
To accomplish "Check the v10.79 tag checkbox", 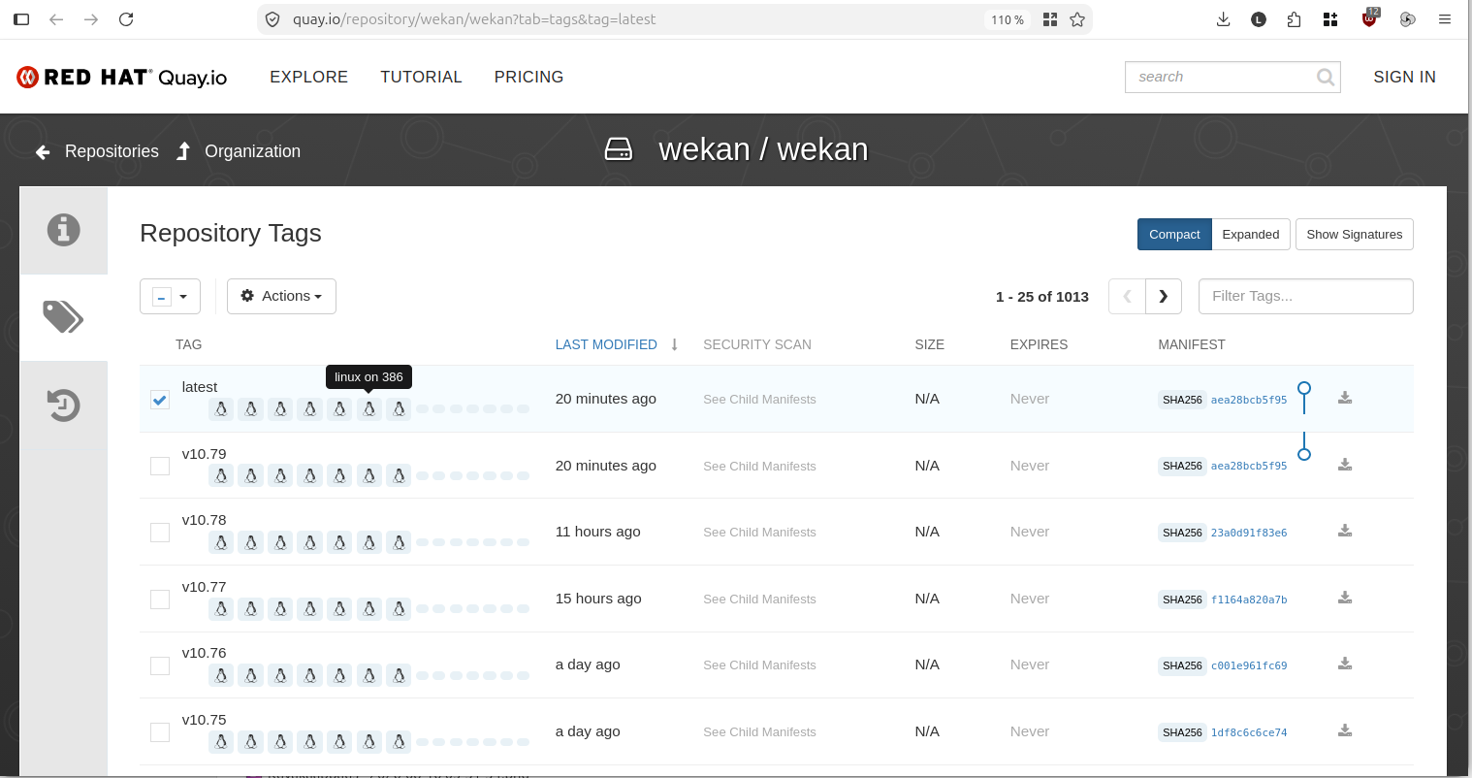I will pyautogui.click(x=160, y=467).
